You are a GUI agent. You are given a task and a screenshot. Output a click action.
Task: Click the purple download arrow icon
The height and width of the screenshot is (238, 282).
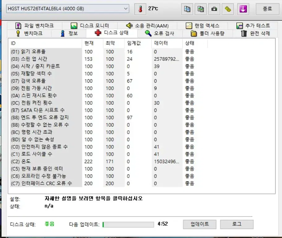(x=243, y=8)
